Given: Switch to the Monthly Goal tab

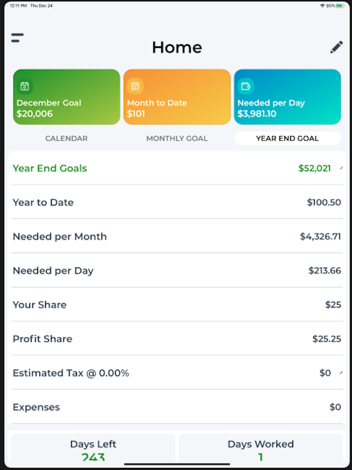Looking at the screenshot, I should click(177, 138).
